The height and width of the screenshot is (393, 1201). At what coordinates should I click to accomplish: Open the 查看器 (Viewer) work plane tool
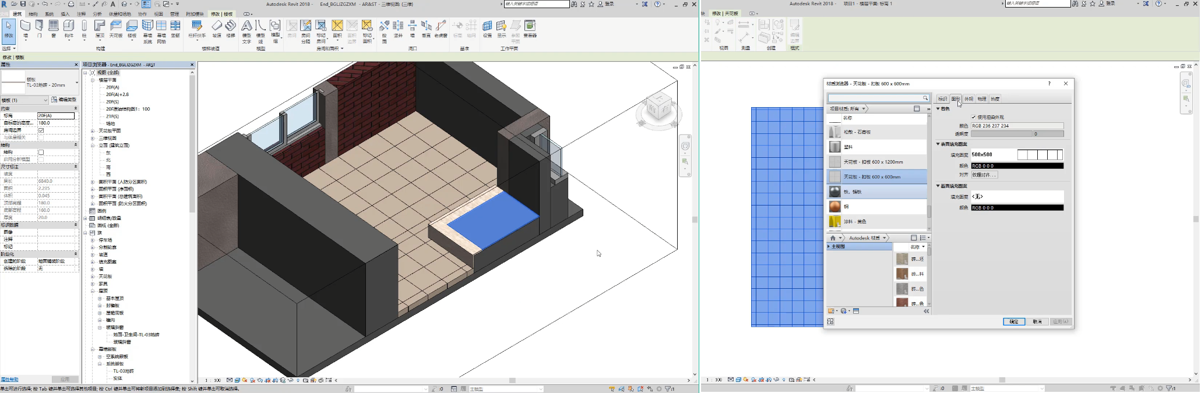(530, 30)
